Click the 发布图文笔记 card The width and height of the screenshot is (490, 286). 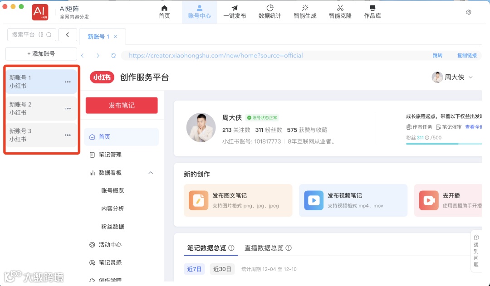click(x=238, y=200)
